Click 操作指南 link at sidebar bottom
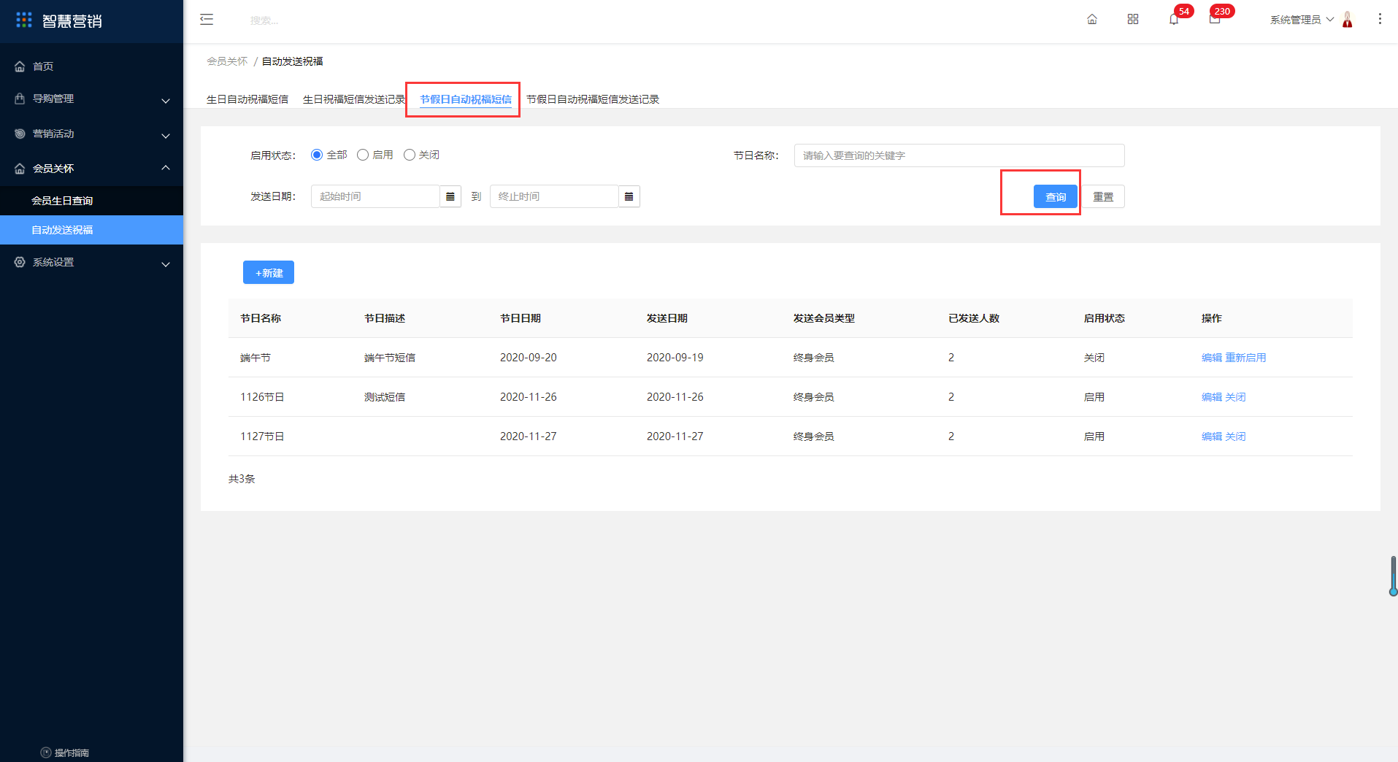The image size is (1398, 762). coord(72,753)
